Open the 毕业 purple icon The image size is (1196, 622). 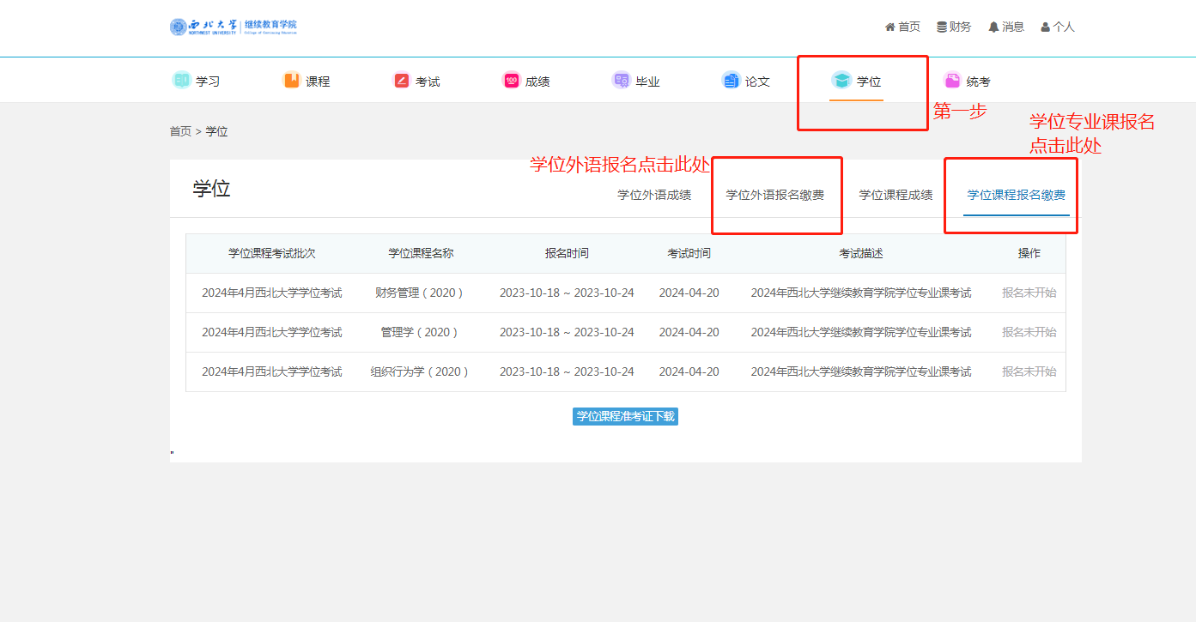(621, 81)
